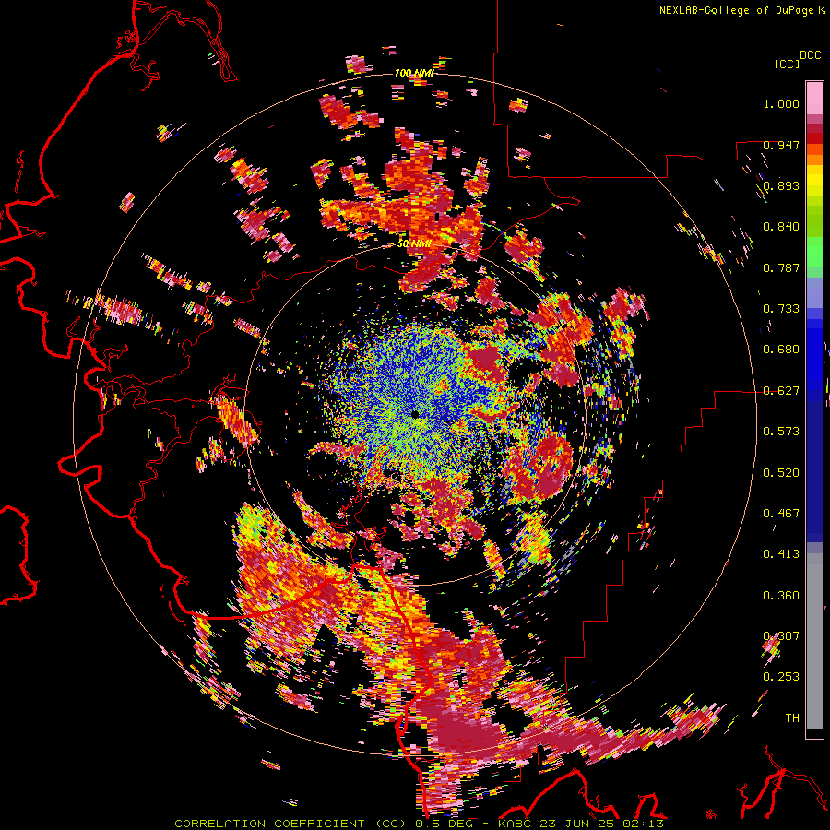Click the 0.893 scale value
The height and width of the screenshot is (830, 830).
coord(781,185)
